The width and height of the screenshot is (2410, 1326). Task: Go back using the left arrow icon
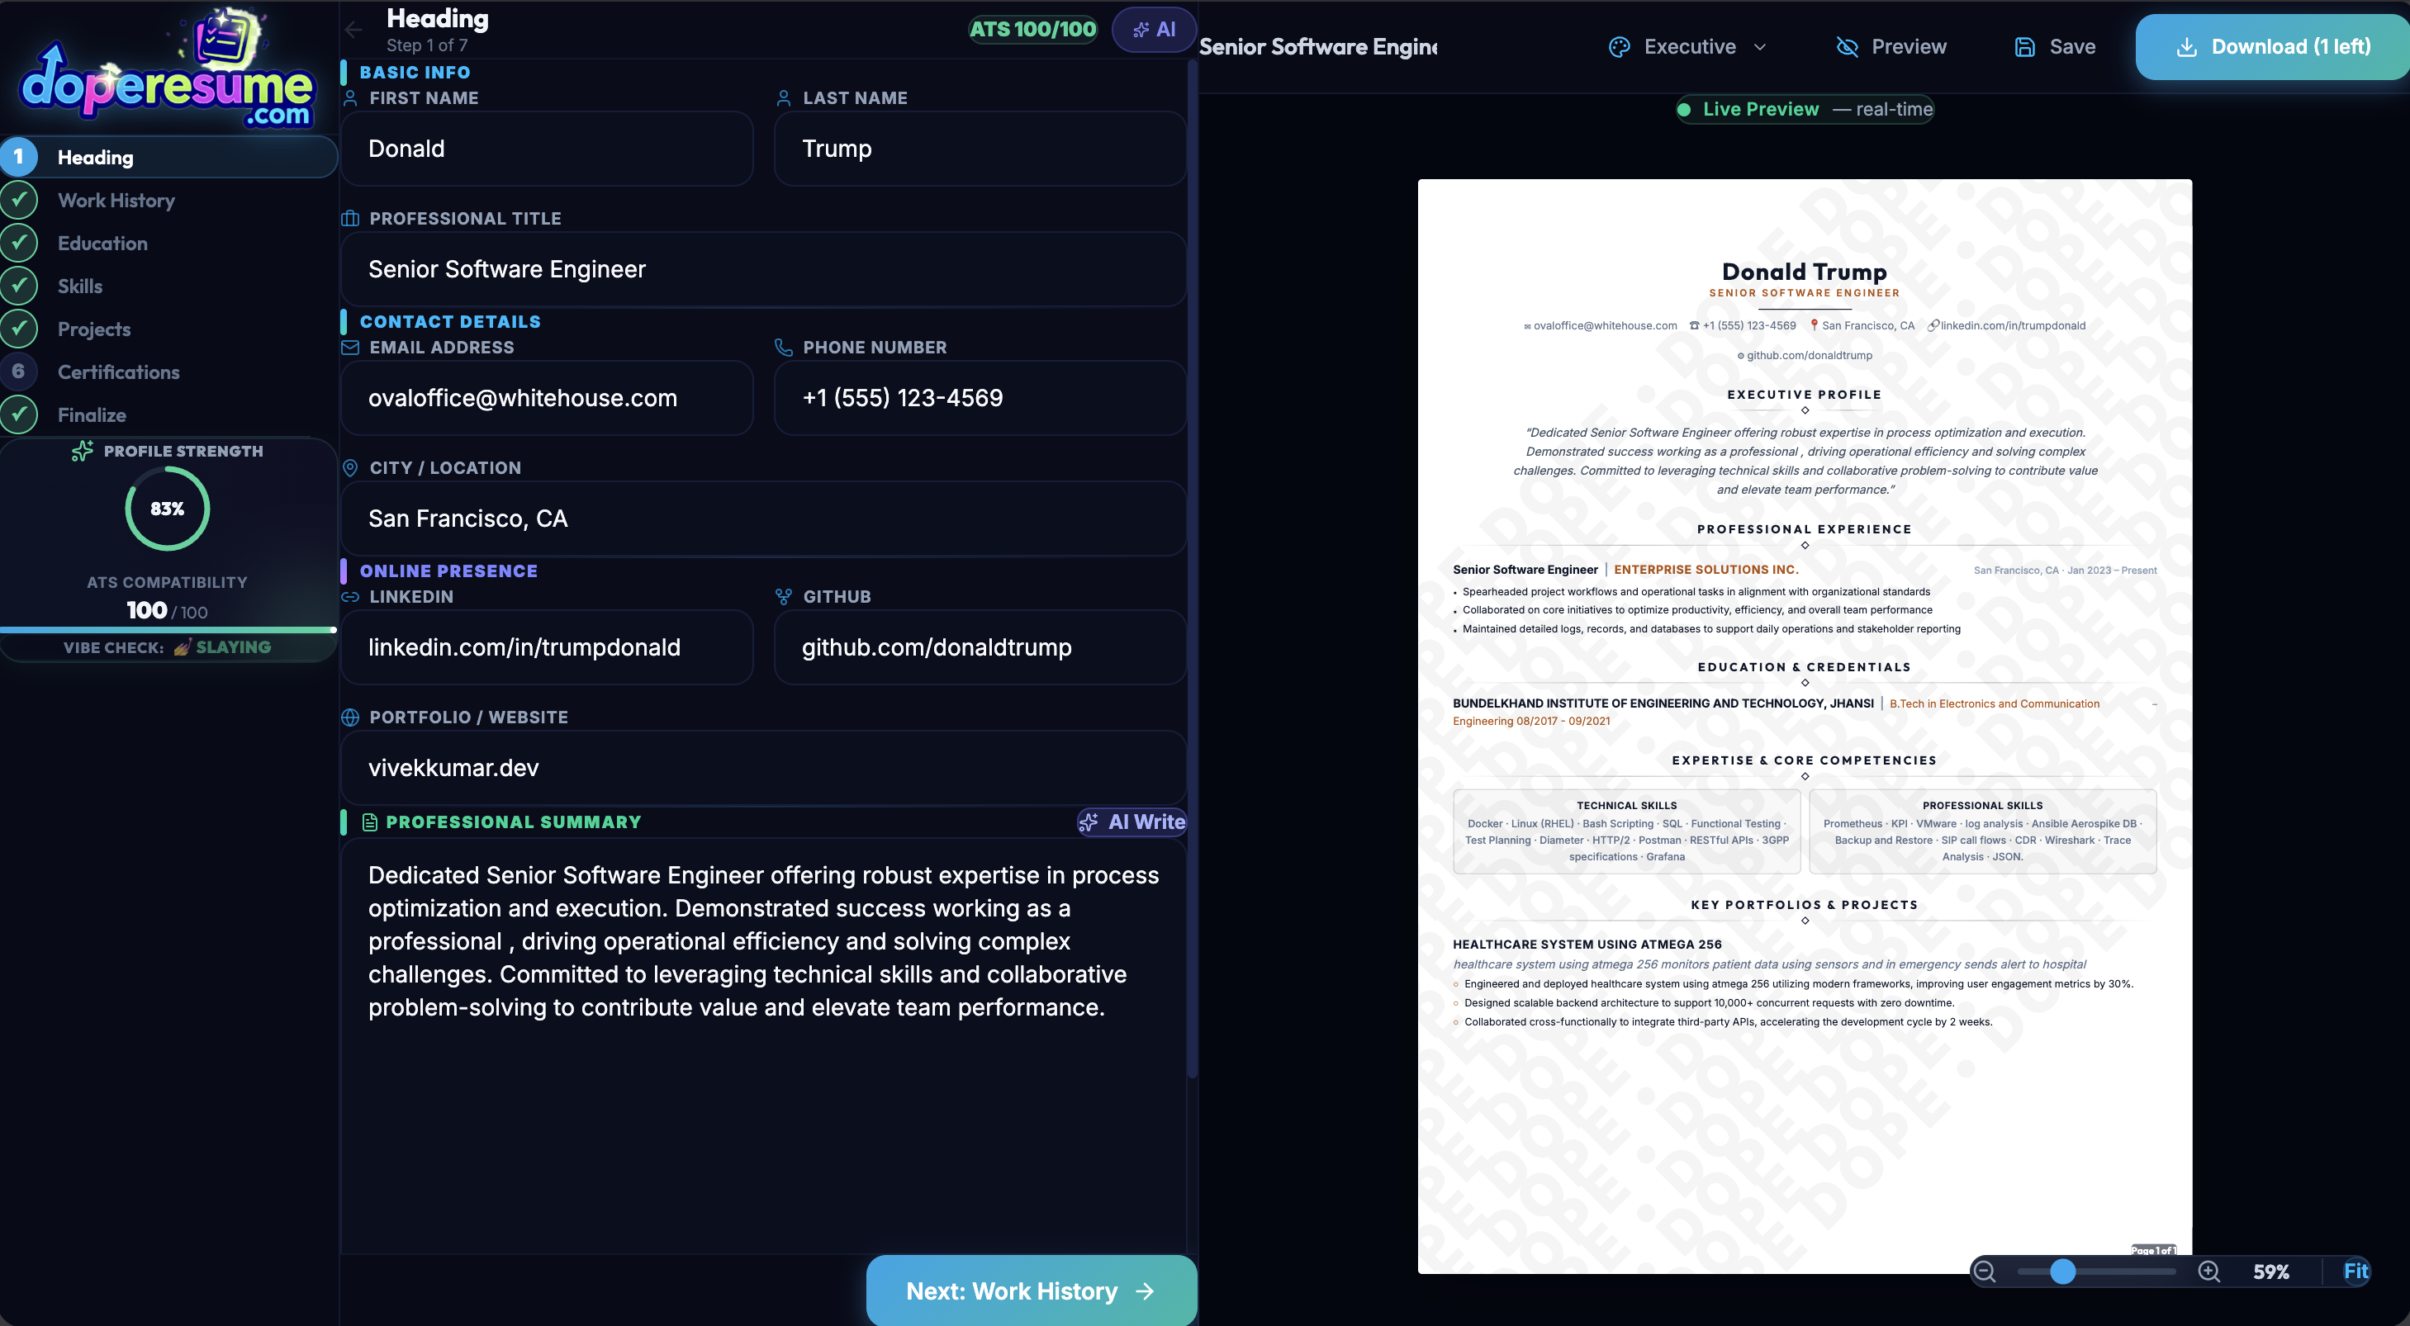353,30
